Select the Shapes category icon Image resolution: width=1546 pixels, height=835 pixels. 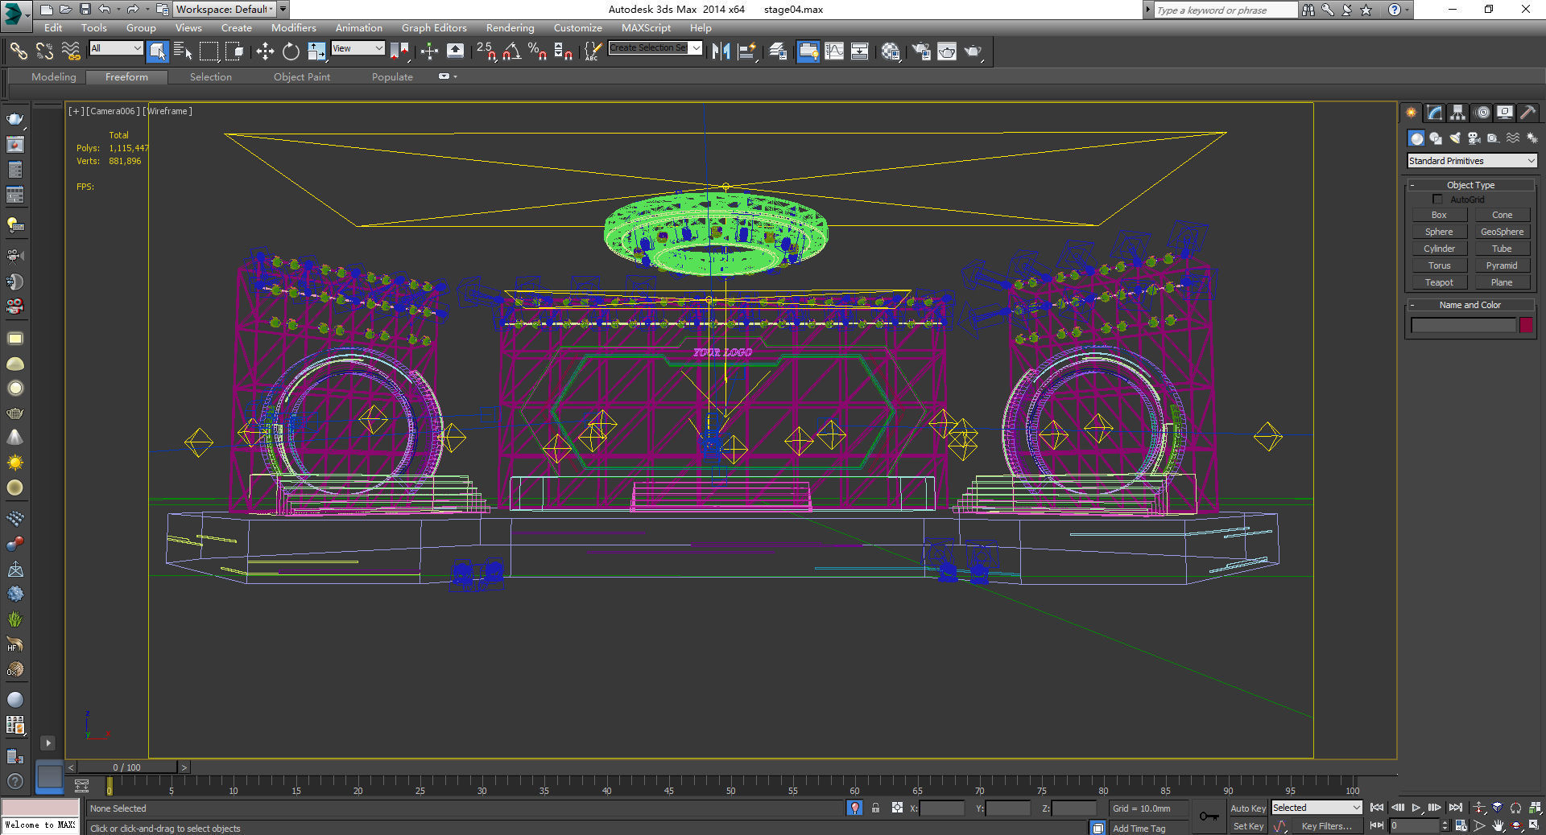click(x=1436, y=138)
